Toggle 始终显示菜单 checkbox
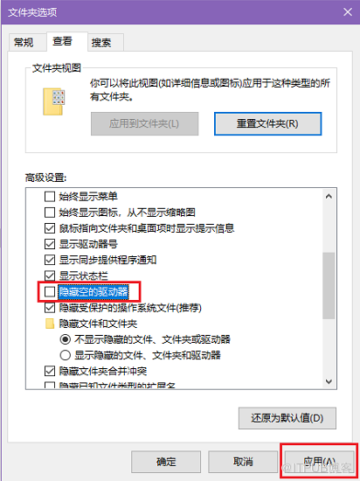360x481 pixels. tap(50, 196)
